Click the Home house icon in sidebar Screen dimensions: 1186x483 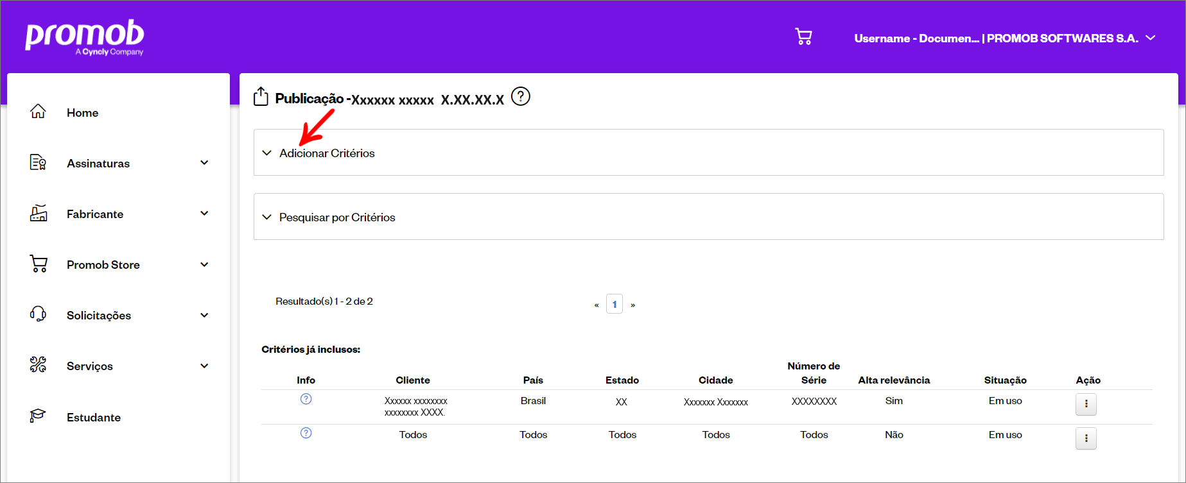pos(38,112)
